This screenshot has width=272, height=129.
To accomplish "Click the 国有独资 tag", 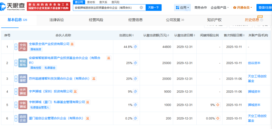I will 36,49.
